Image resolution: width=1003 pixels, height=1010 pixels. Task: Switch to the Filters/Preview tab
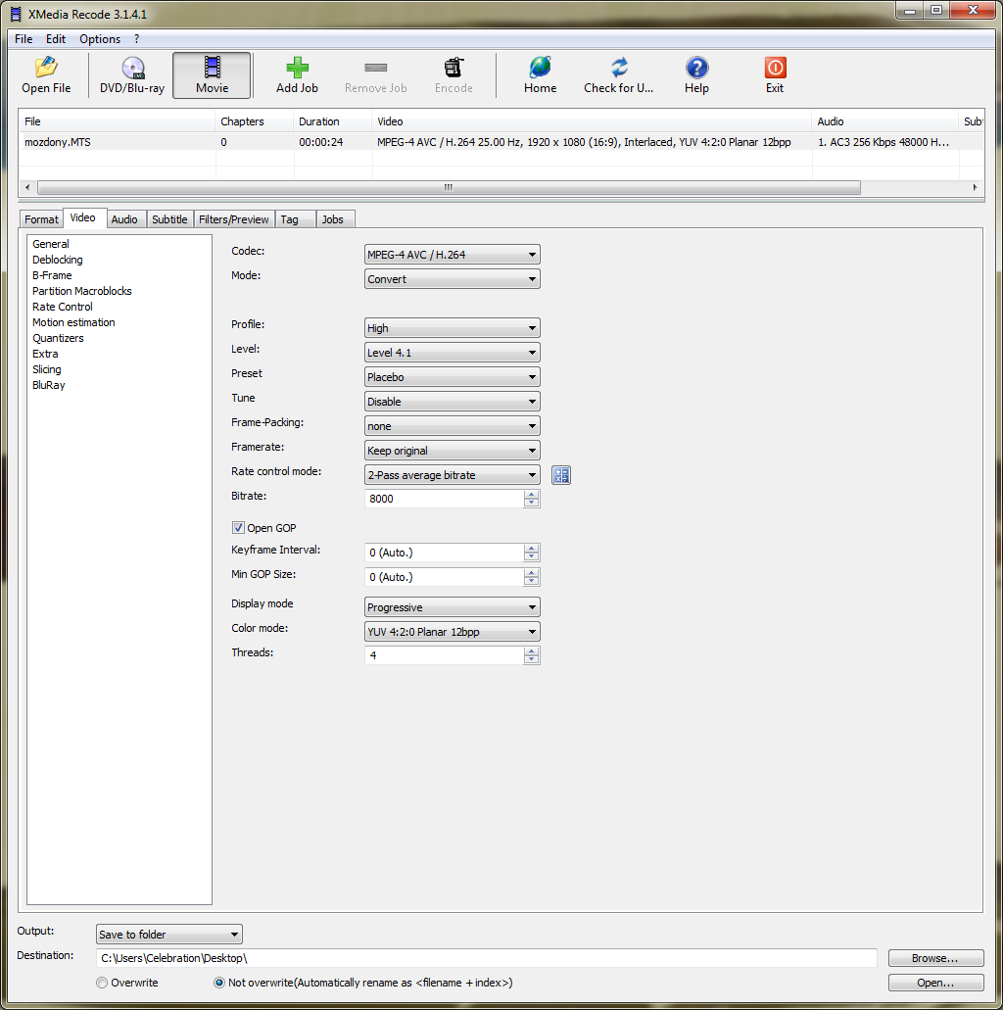[x=233, y=219]
